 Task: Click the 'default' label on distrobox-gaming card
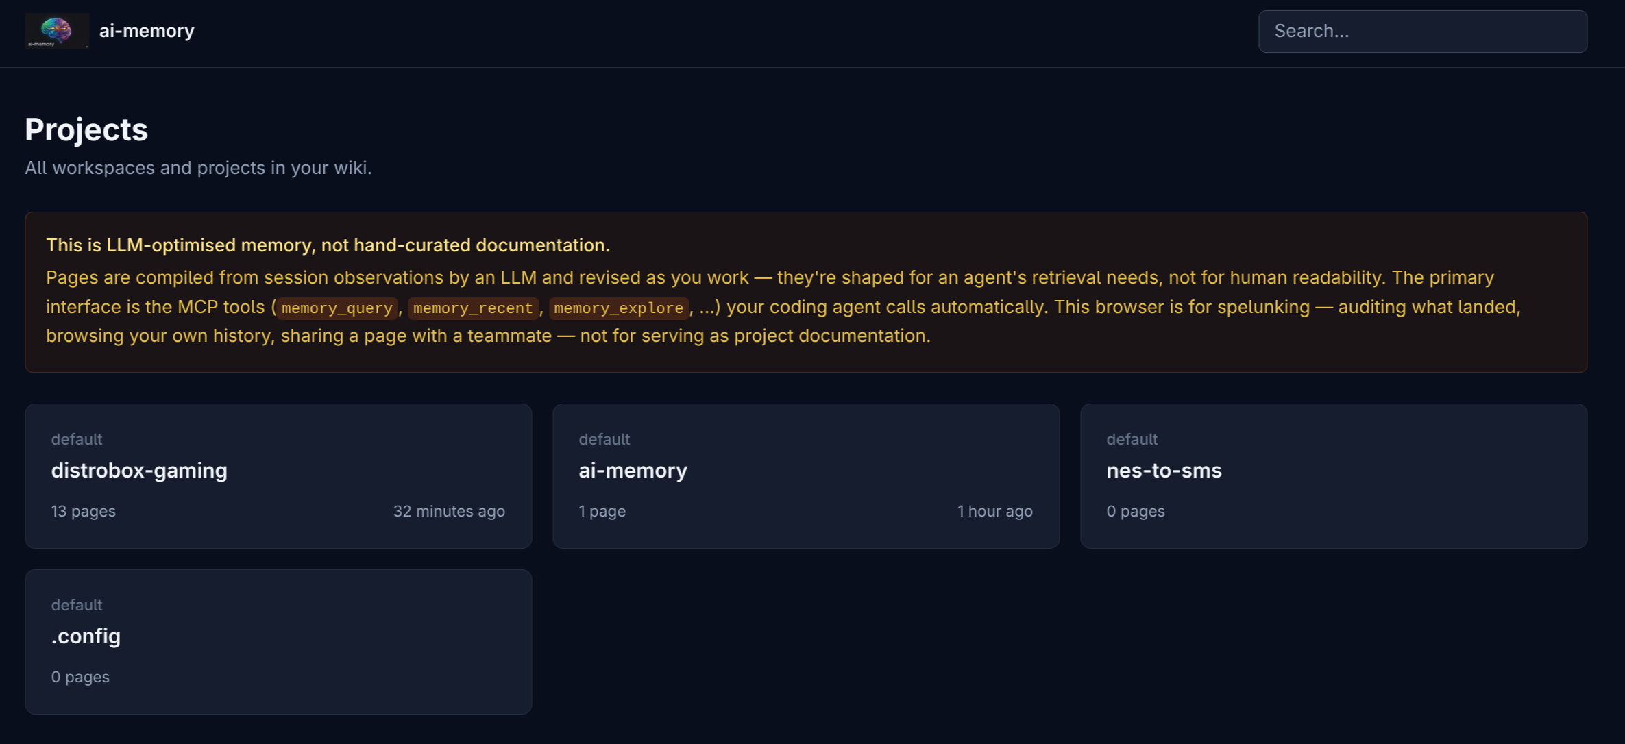[77, 439]
